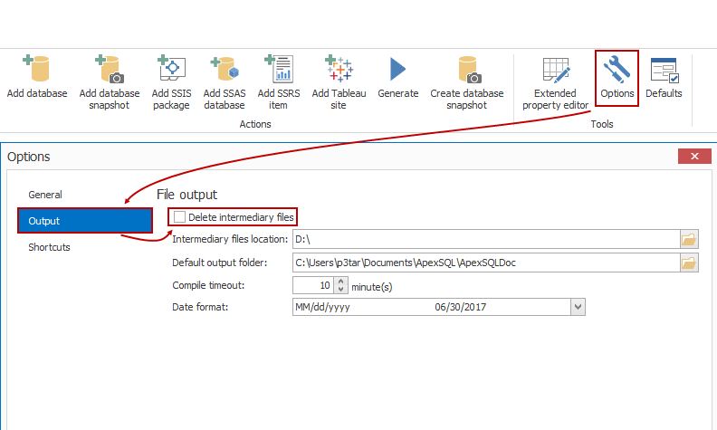The height and width of the screenshot is (430, 717).
Task: Click the Add database icon
Action: (36, 71)
